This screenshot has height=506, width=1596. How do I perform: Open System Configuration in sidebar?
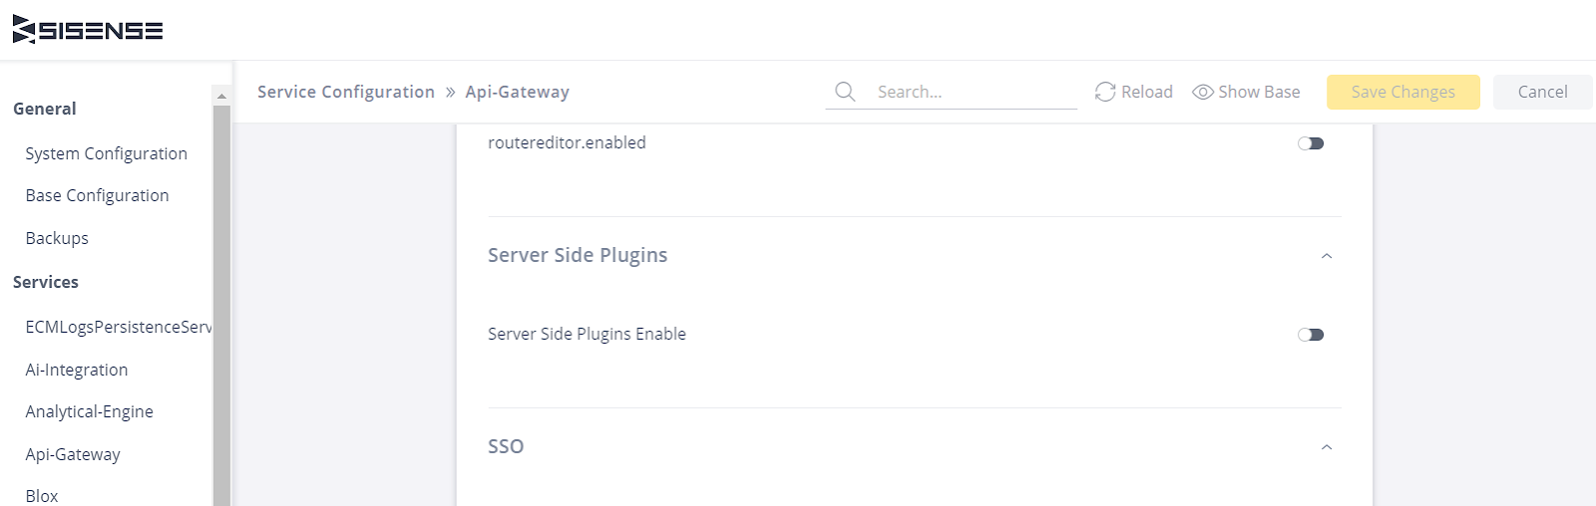point(107,153)
